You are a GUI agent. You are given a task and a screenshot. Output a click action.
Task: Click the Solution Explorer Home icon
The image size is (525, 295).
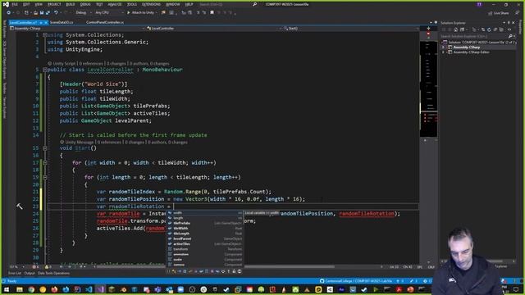[455, 29]
